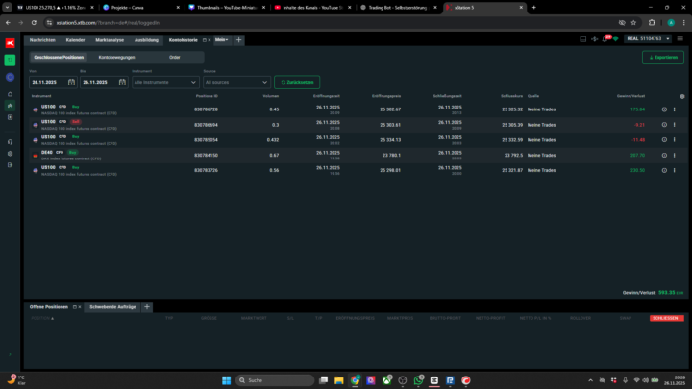The height and width of the screenshot is (389, 692).
Task: Sort by the POSITION column header
Action: [42, 318]
